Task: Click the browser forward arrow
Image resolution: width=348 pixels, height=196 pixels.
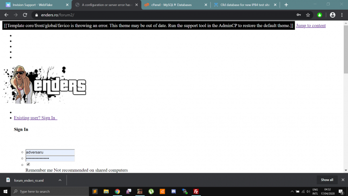Action: (x=15, y=15)
